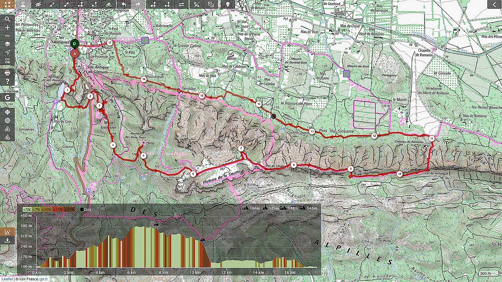This screenshot has width=502, height=282.
Task: Click the COVID radius button
Action: [x=8, y=61]
